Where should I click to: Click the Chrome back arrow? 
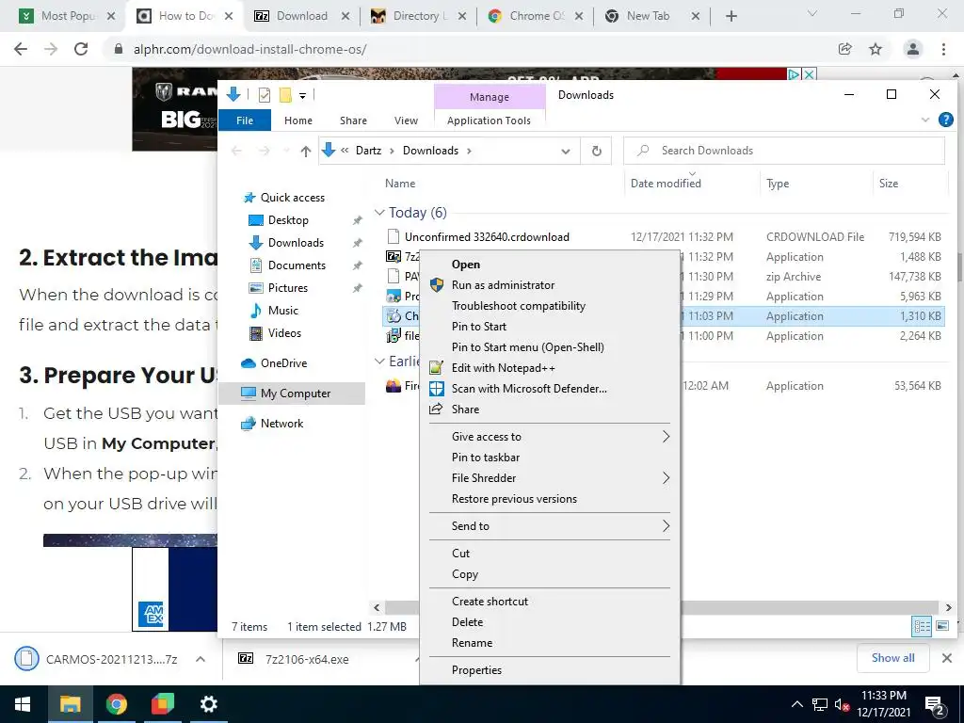(x=21, y=49)
